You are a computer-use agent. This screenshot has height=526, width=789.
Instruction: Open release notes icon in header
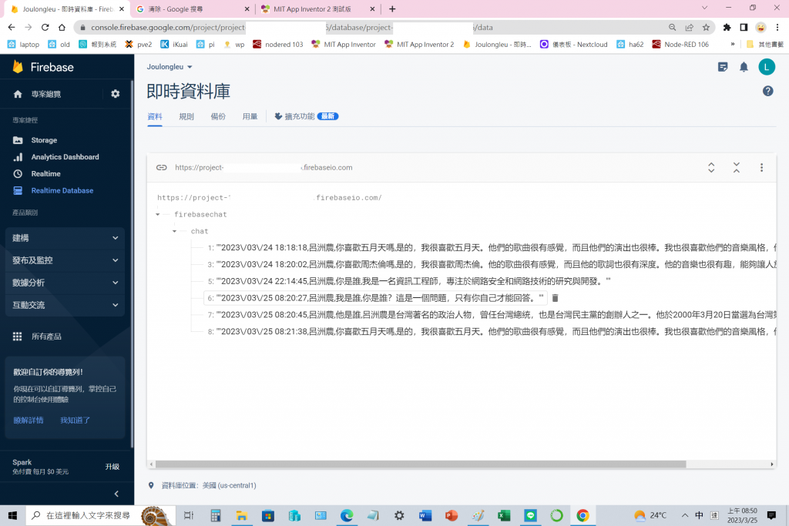click(723, 67)
